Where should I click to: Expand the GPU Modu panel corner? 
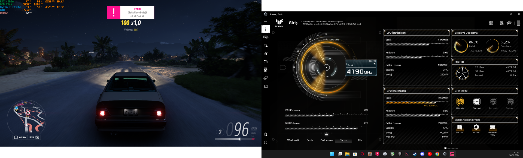517,89
